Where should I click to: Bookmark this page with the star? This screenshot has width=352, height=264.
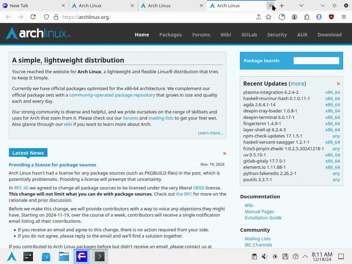268,17
